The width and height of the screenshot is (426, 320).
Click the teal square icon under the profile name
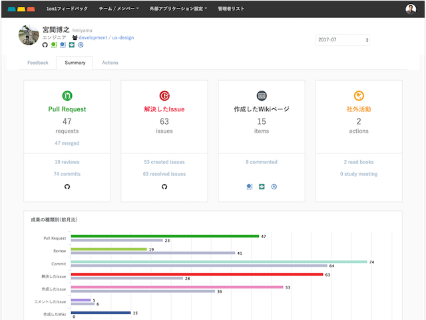(x=72, y=45)
